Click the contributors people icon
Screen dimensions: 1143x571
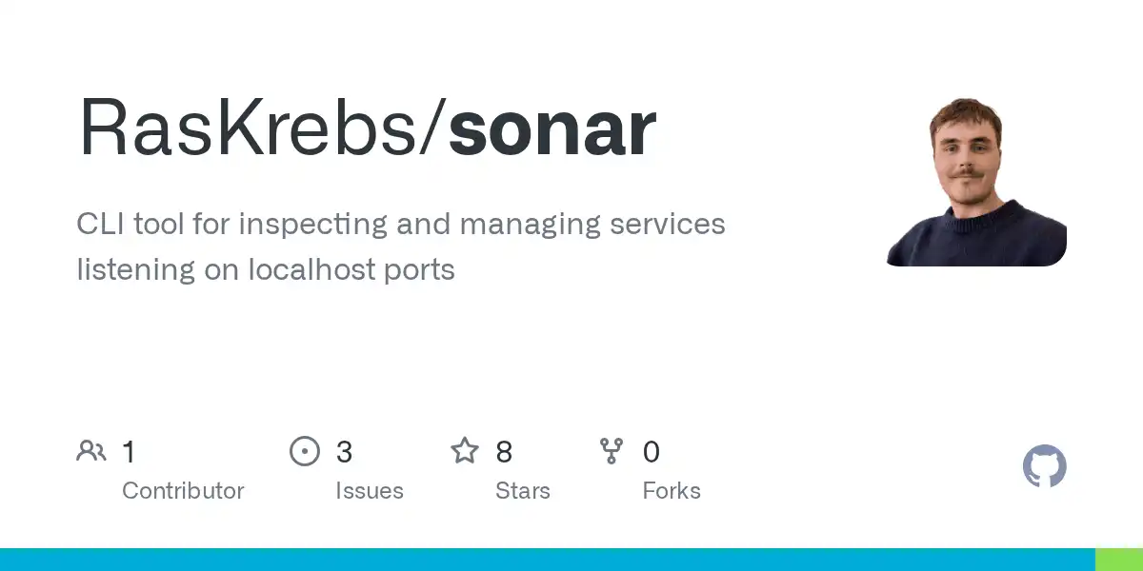tap(91, 451)
